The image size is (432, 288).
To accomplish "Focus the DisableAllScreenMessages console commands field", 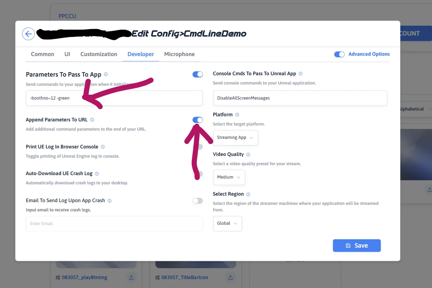I will pos(300,98).
